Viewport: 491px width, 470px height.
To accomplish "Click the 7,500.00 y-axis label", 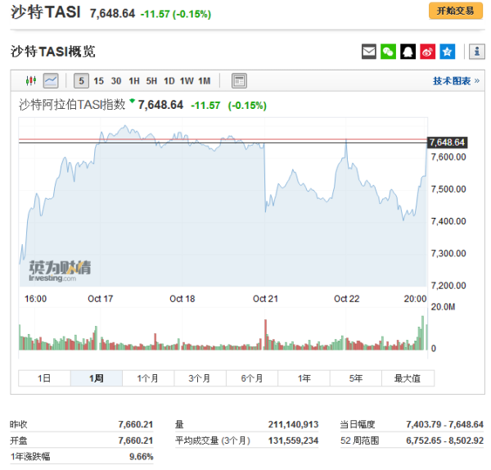I will [448, 189].
